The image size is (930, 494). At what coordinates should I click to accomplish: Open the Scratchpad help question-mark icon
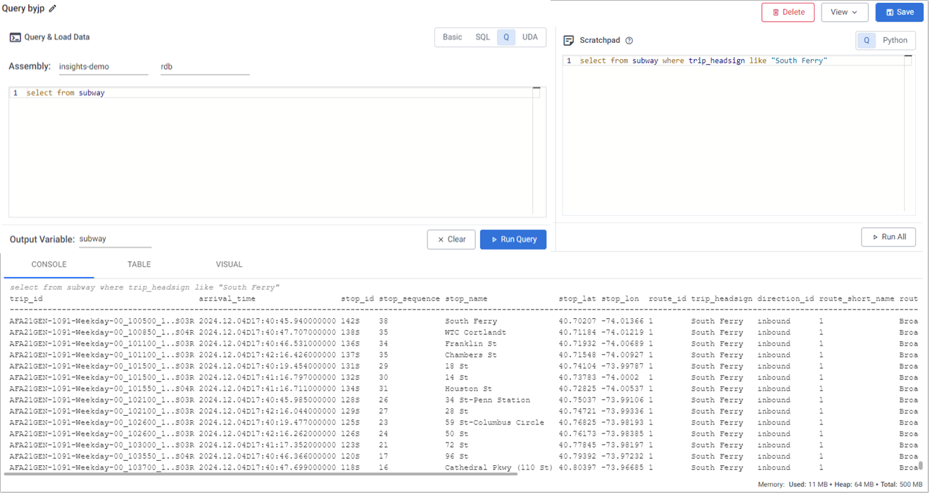629,41
